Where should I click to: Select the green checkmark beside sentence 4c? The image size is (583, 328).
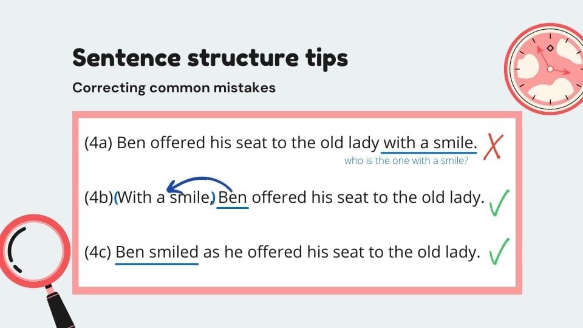click(x=499, y=252)
